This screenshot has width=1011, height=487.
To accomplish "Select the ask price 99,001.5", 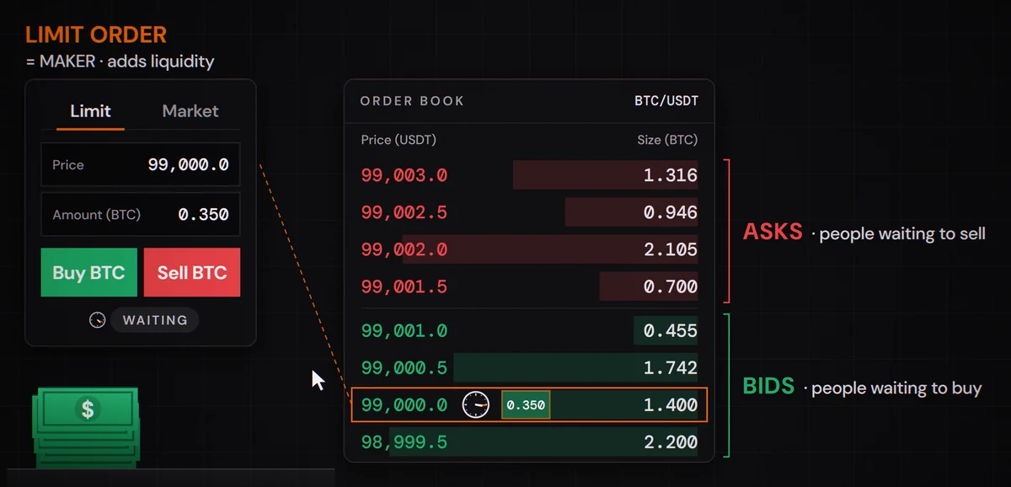I will point(404,286).
